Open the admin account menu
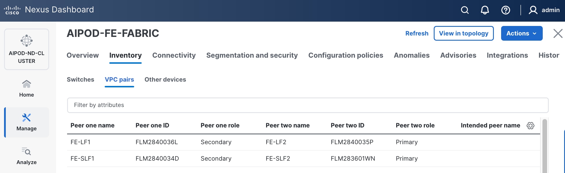 (544, 10)
